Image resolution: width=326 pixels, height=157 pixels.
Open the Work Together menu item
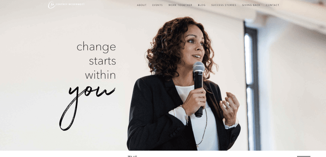[180, 5]
